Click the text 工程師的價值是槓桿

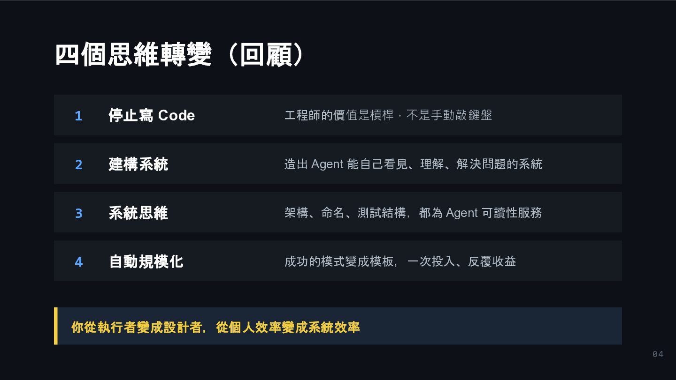tap(339, 115)
